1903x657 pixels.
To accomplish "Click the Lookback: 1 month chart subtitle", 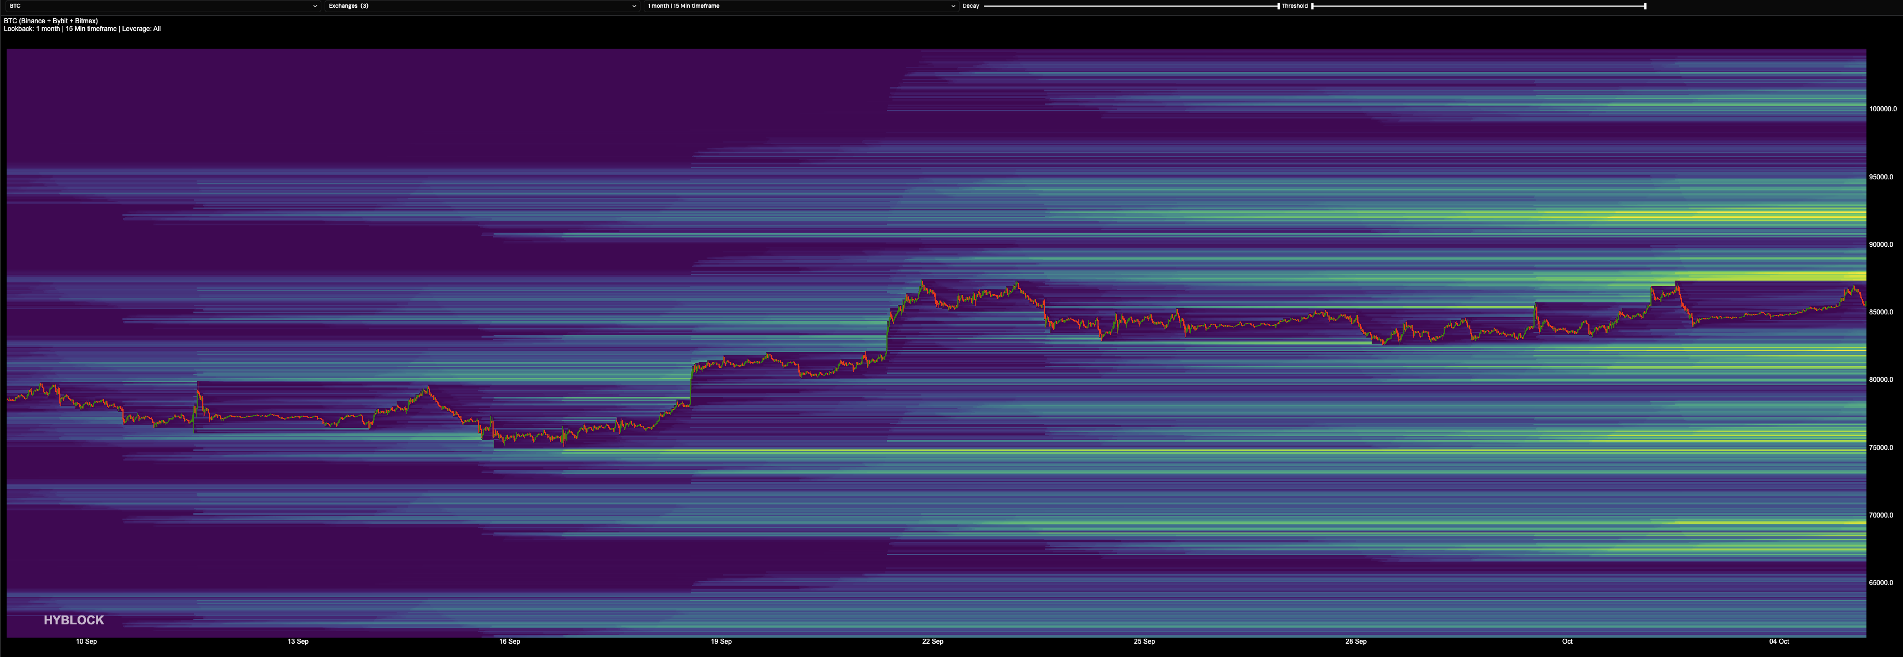I will click(82, 29).
